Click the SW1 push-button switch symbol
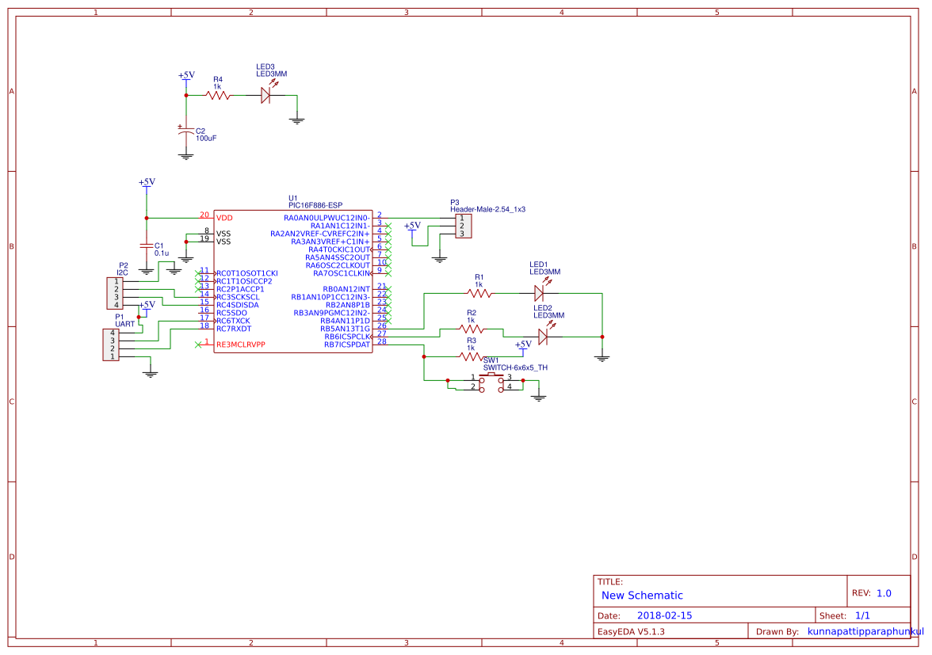Screen dimensions: 932x655 coord(491,383)
